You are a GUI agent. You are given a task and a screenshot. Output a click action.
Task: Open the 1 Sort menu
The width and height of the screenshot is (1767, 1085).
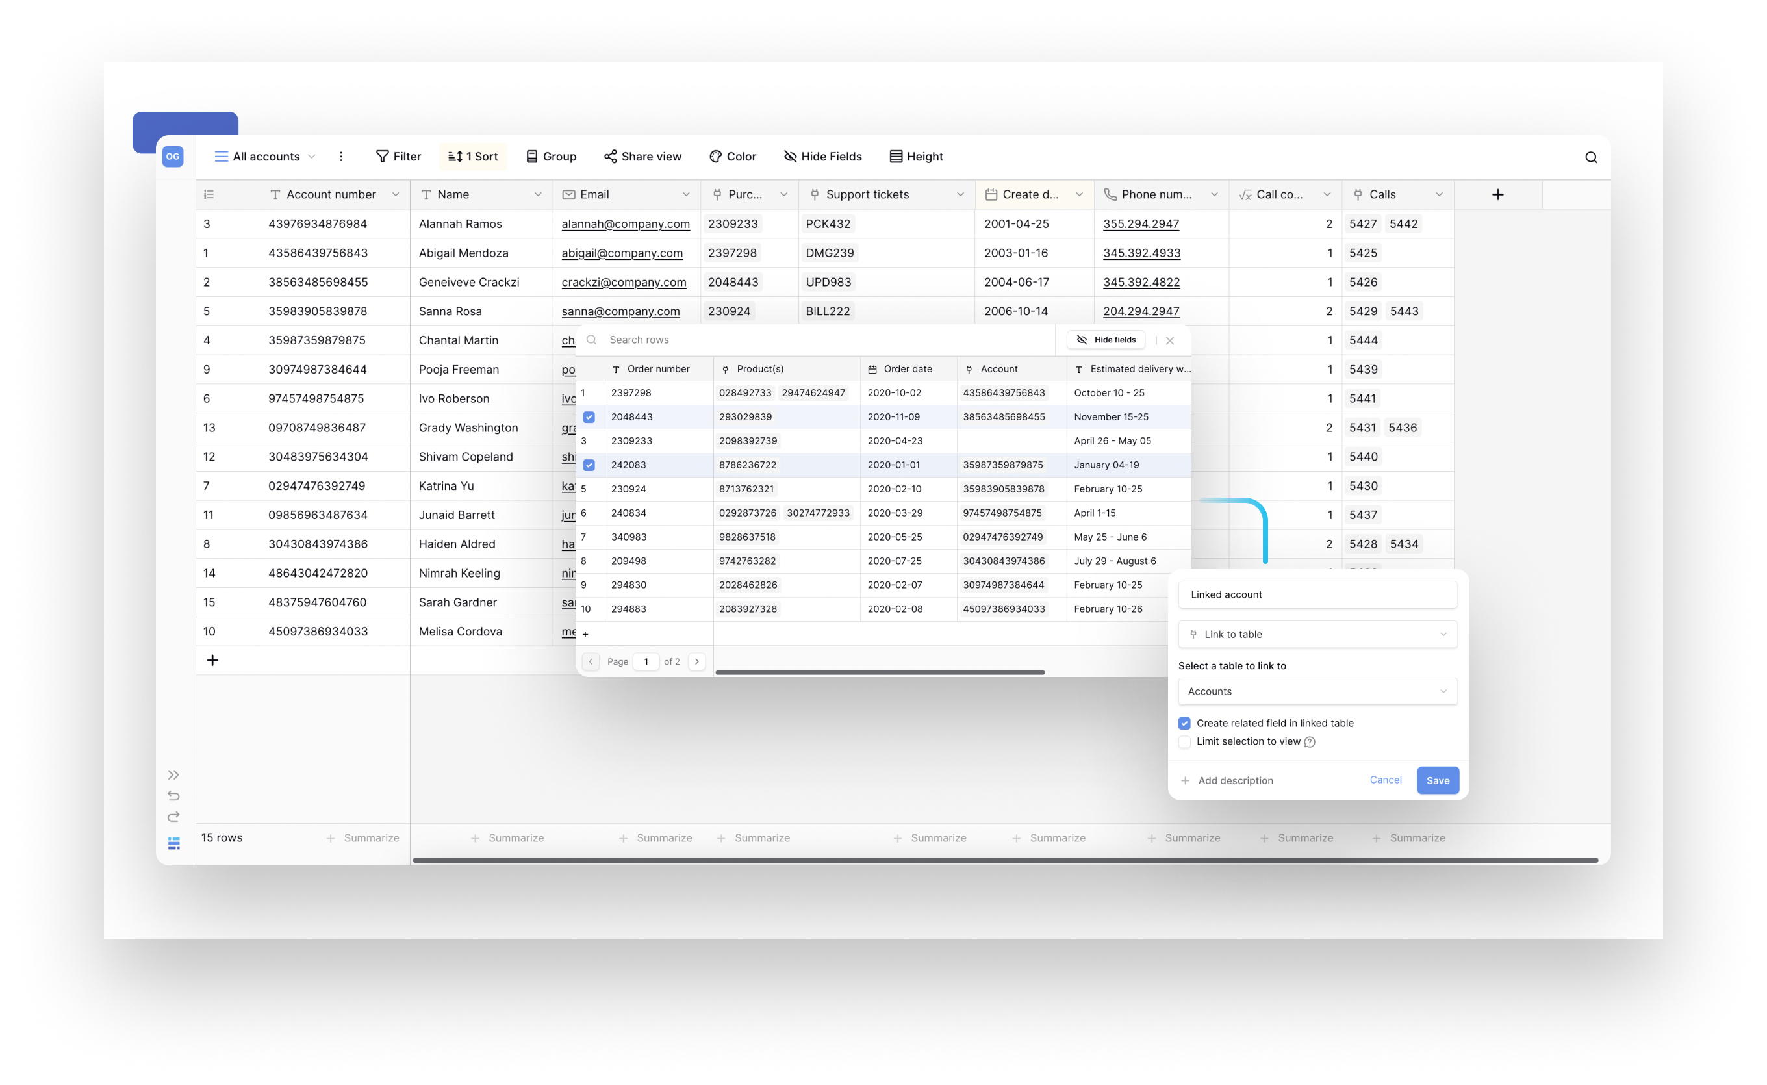coord(473,157)
